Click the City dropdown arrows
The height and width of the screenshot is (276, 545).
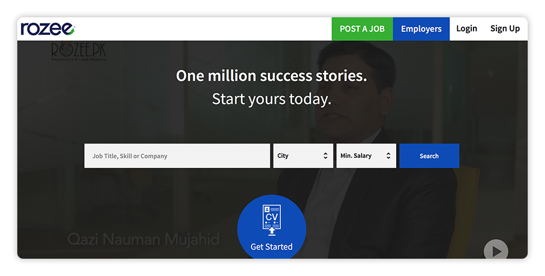coord(325,156)
